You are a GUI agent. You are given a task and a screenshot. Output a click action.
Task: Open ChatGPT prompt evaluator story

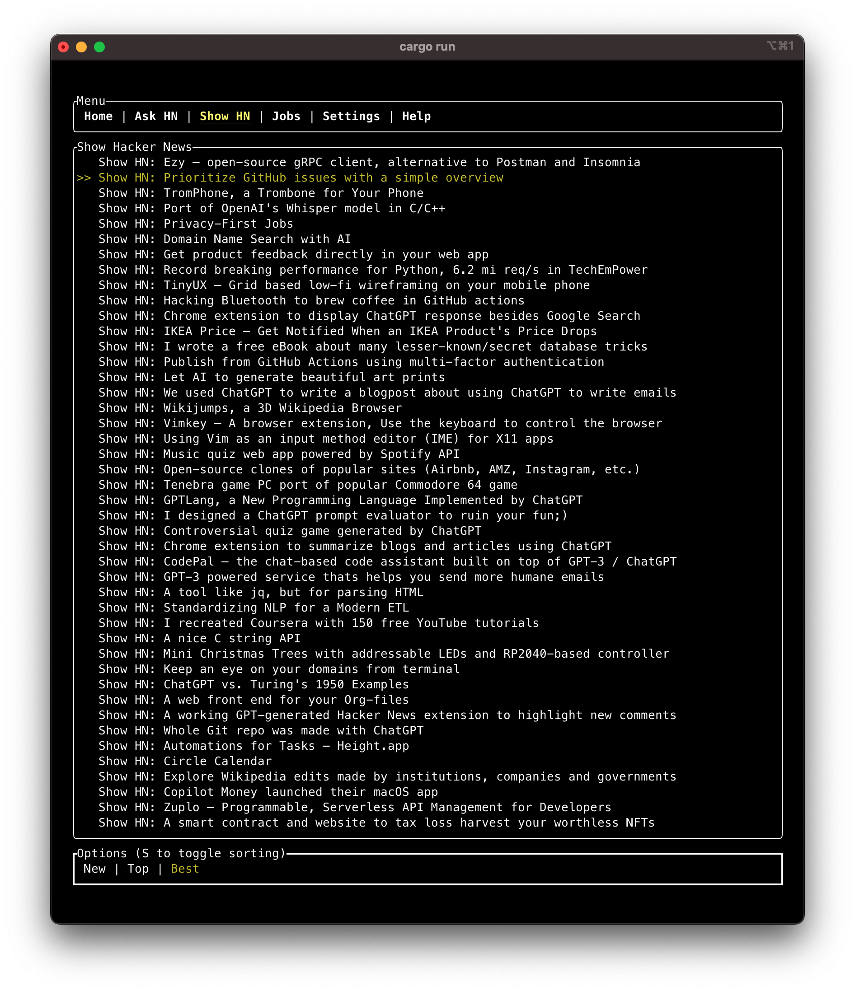click(x=333, y=515)
